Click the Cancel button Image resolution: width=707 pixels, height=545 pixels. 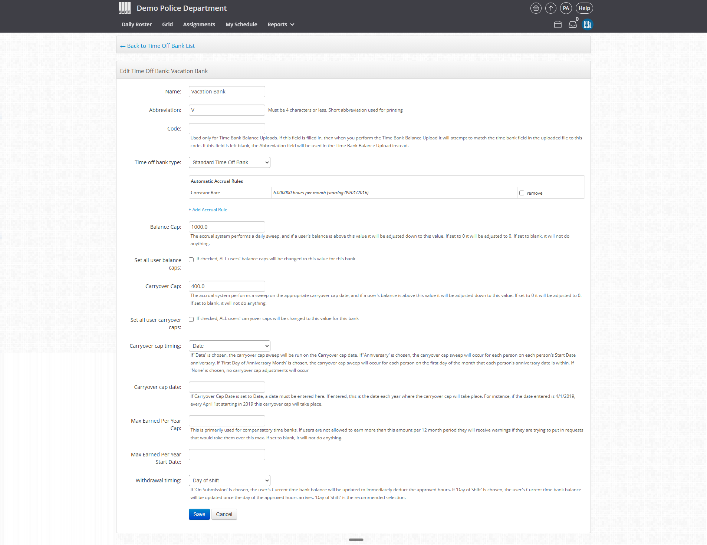tap(224, 514)
